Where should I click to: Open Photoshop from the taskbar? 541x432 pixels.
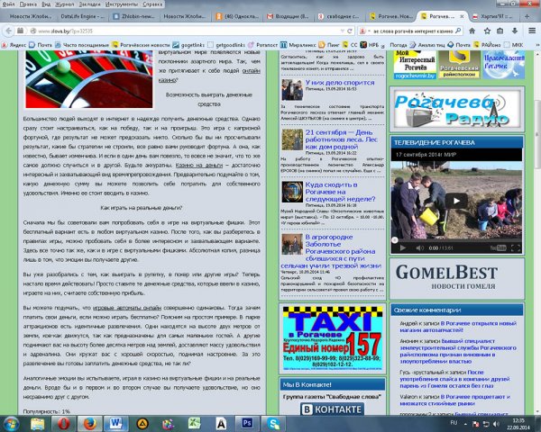click(x=246, y=422)
